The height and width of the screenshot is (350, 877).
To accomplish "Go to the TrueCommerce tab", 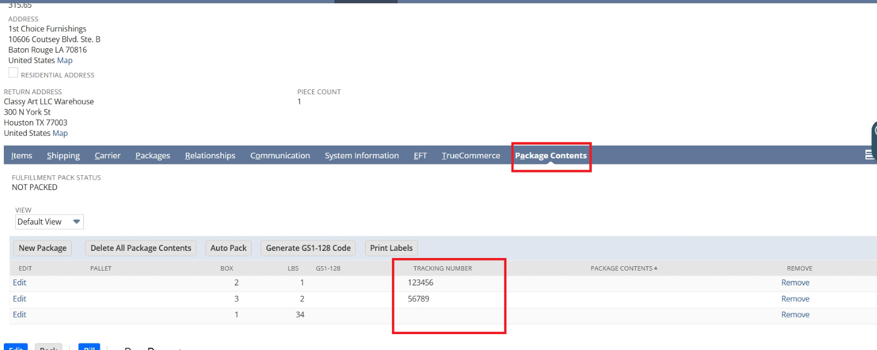I will coord(470,156).
